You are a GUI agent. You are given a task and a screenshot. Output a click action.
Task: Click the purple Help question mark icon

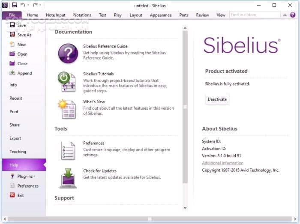(293, 15)
